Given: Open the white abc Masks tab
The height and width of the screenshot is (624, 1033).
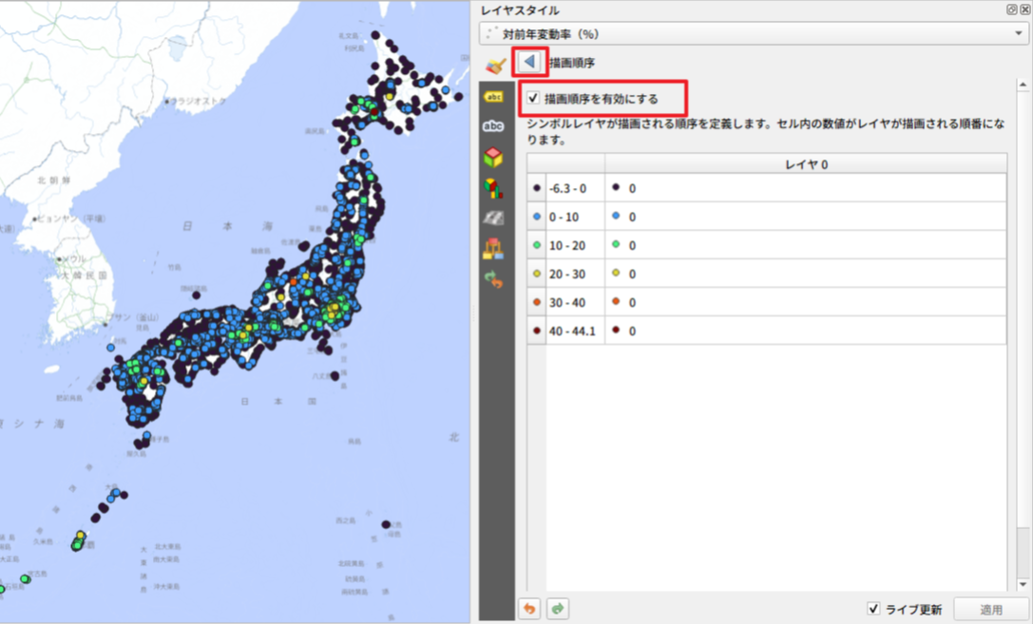Looking at the screenshot, I should pyautogui.click(x=493, y=126).
